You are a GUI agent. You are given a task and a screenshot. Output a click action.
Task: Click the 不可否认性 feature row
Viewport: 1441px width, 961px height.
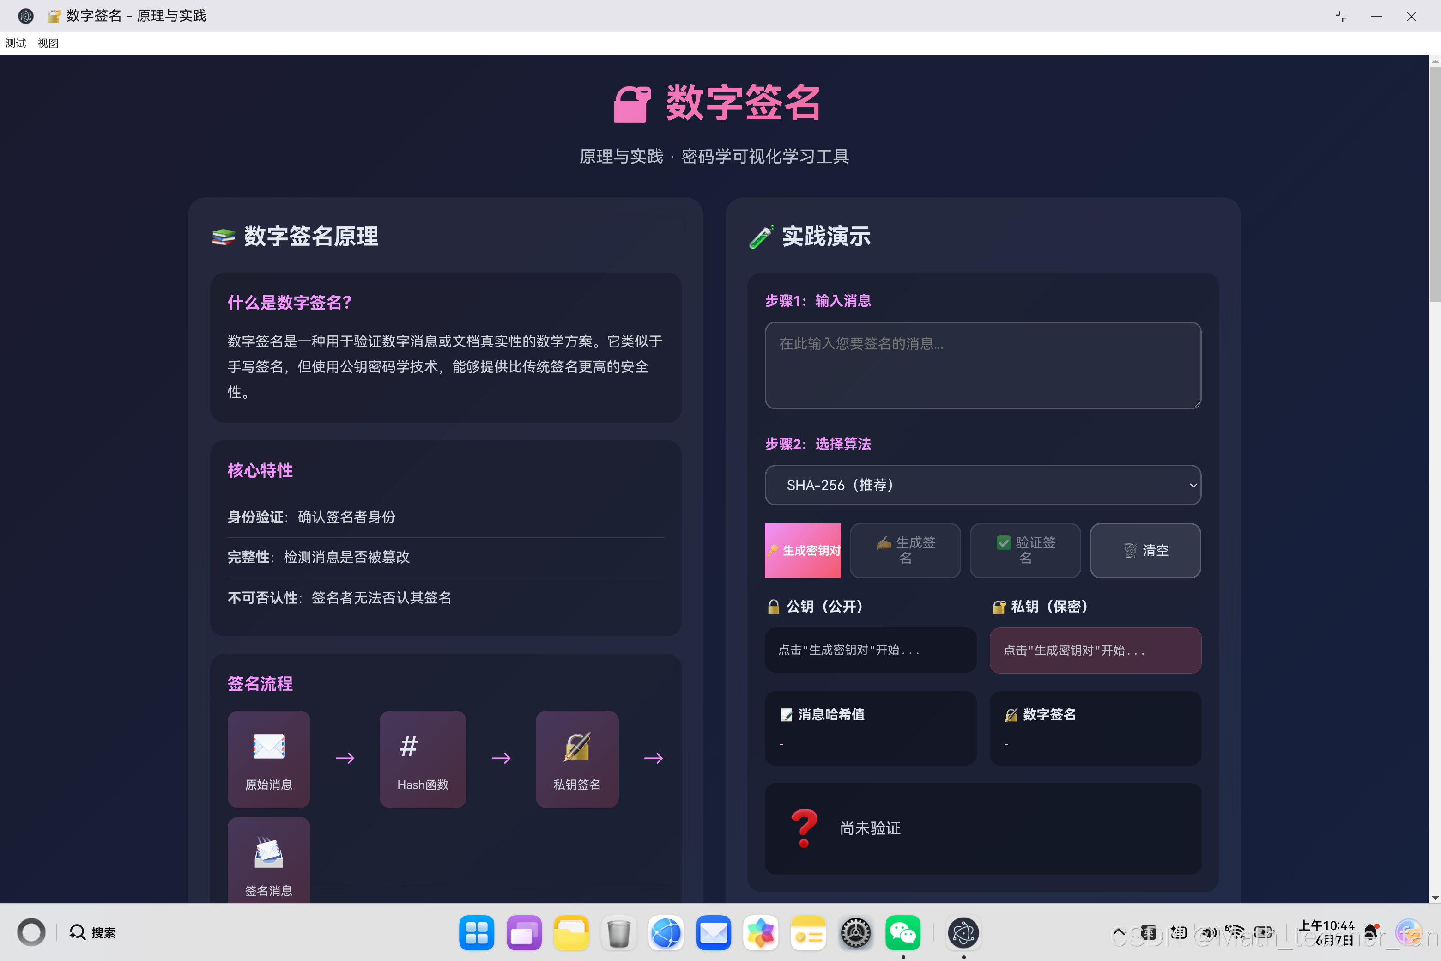(x=445, y=597)
